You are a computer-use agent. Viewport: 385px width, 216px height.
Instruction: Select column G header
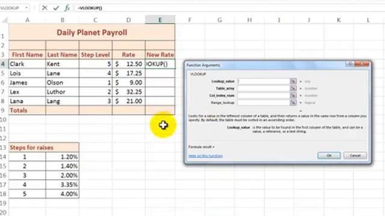tap(220, 20)
